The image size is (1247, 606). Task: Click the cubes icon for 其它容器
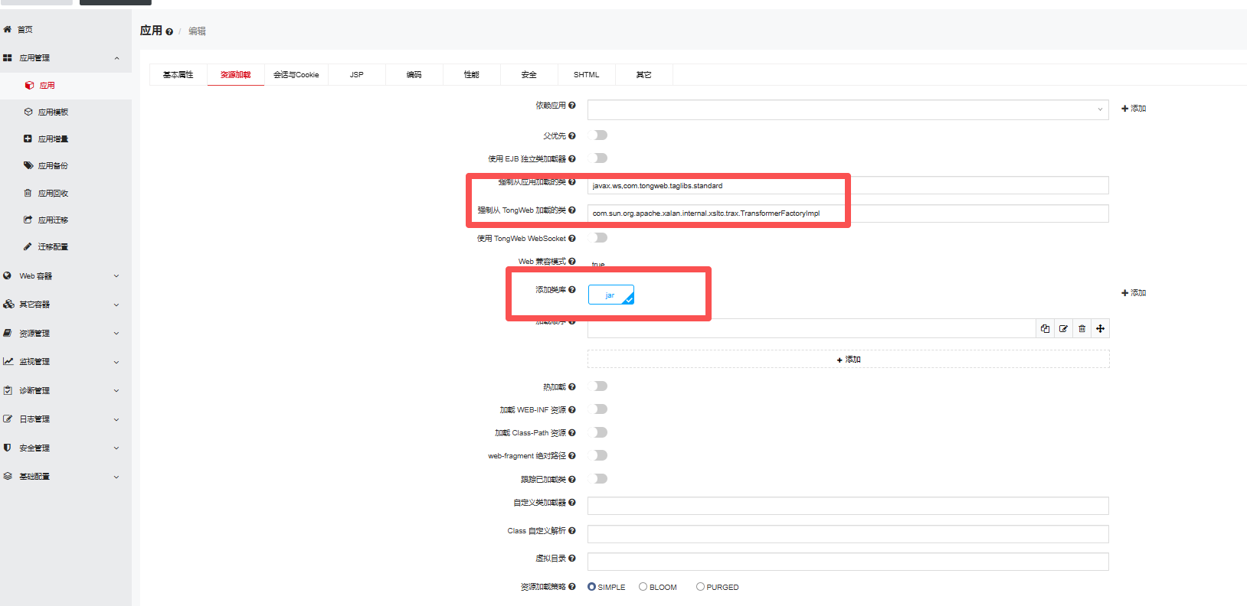(8, 304)
